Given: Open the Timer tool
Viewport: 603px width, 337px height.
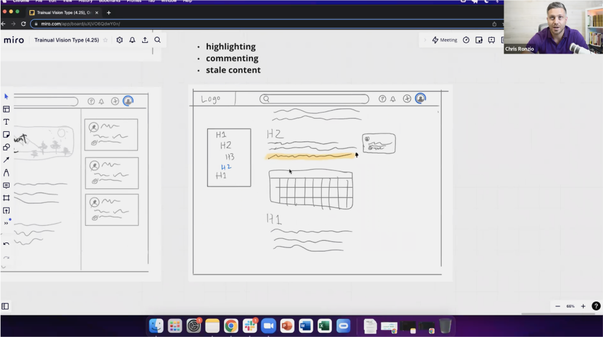Looking at the screenshot, I should click(x=466, y=40).
